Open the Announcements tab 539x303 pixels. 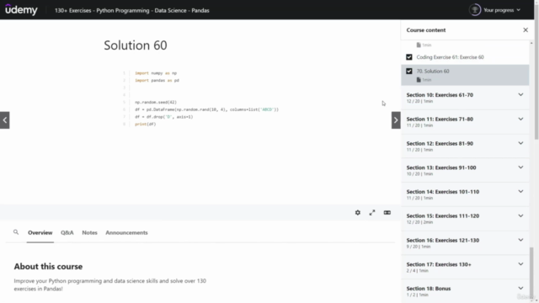(x=126, y=232)
